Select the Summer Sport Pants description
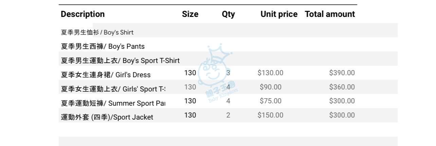 (113, 103)
